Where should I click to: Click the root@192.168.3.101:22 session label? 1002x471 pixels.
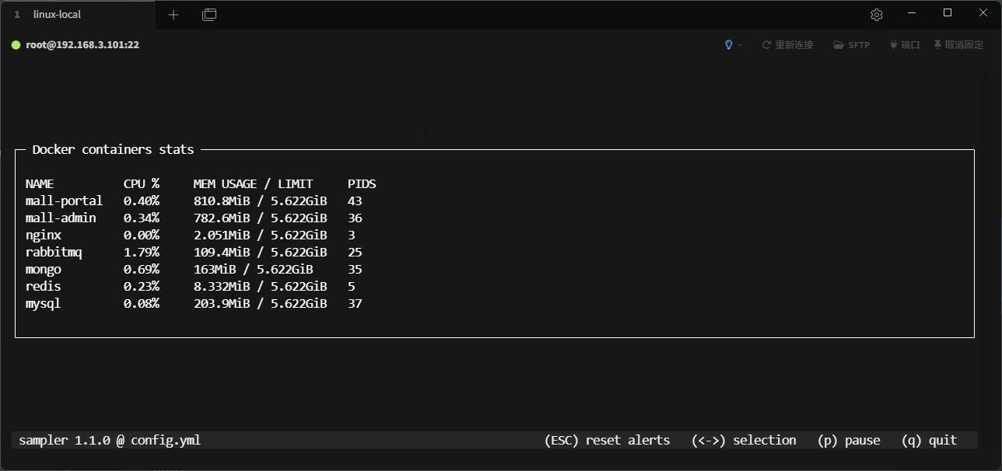tap(82, 45)
